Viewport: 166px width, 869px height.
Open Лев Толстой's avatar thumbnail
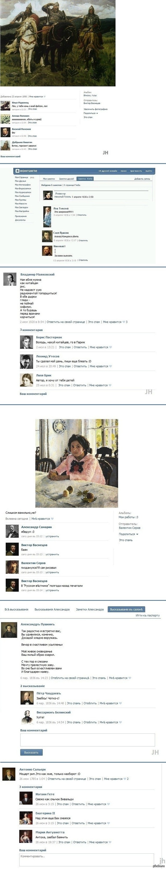[47, 217]
